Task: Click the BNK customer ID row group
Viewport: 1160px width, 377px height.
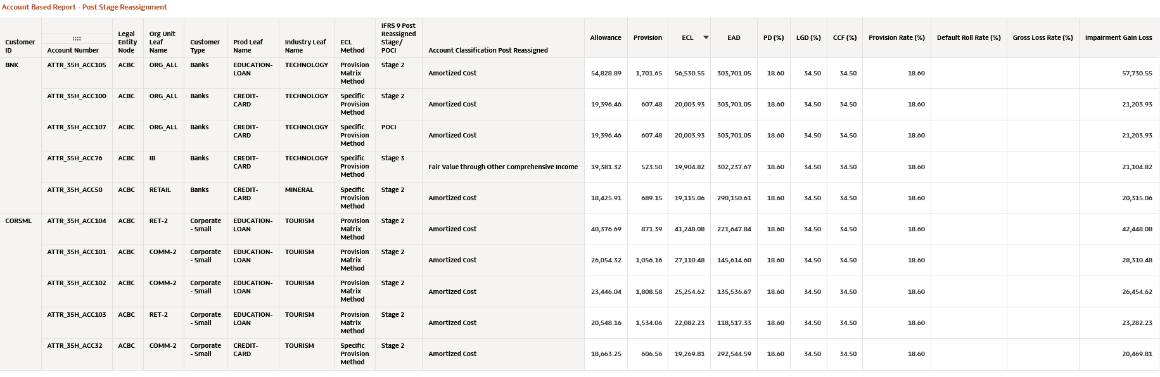Action: [x=12, y=65]
